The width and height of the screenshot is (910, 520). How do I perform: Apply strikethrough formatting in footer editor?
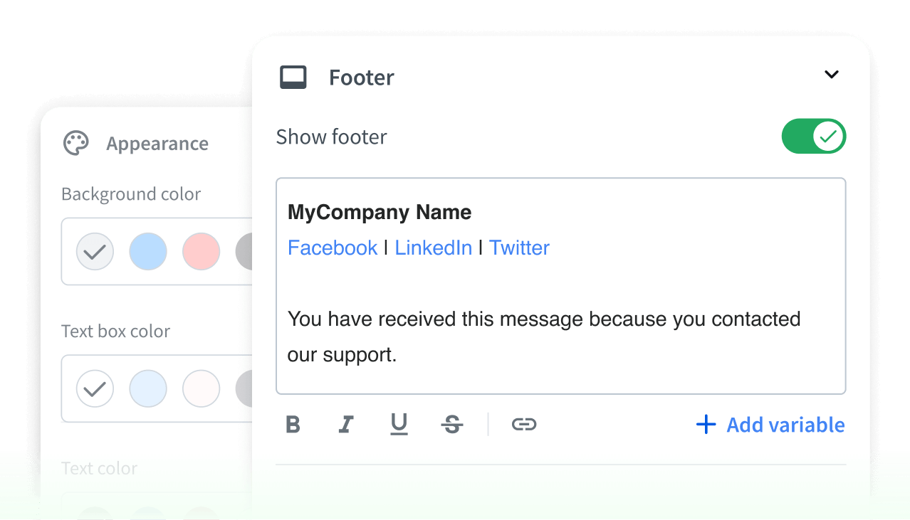tap(453, 424)
